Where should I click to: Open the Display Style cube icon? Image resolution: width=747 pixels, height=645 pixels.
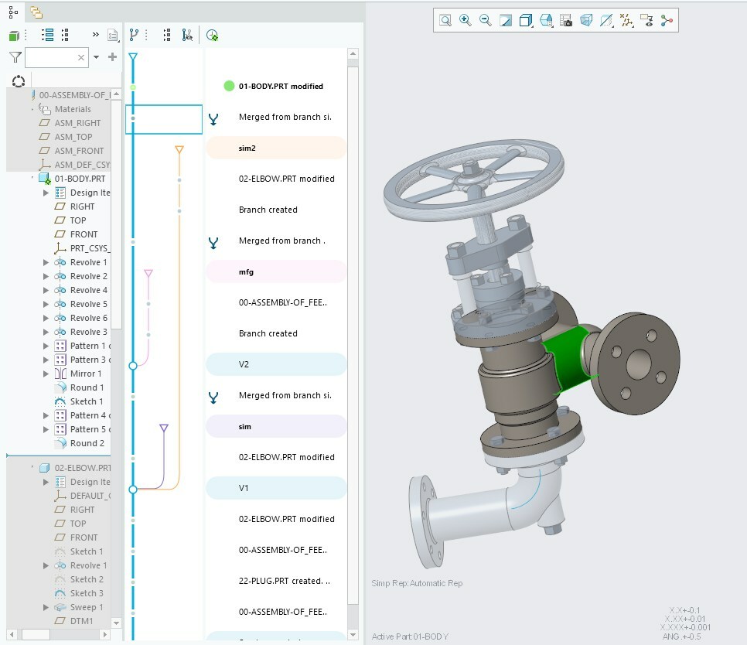click(526, 21)
